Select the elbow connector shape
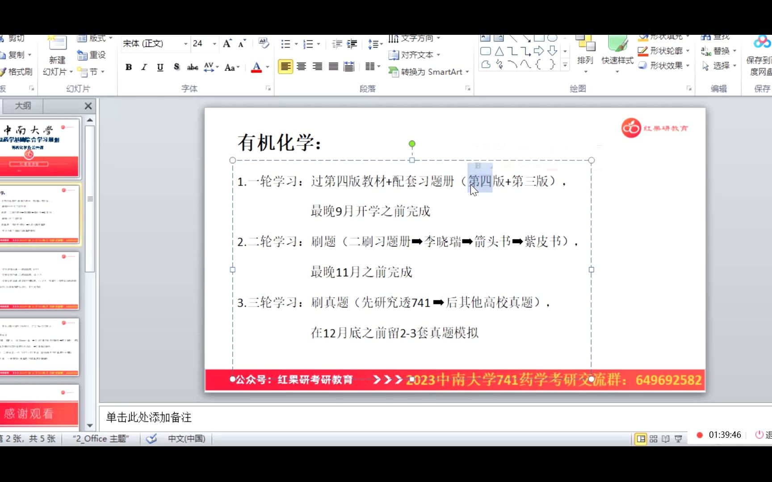This screenshot has width=772, height=482. pos(512,51)
